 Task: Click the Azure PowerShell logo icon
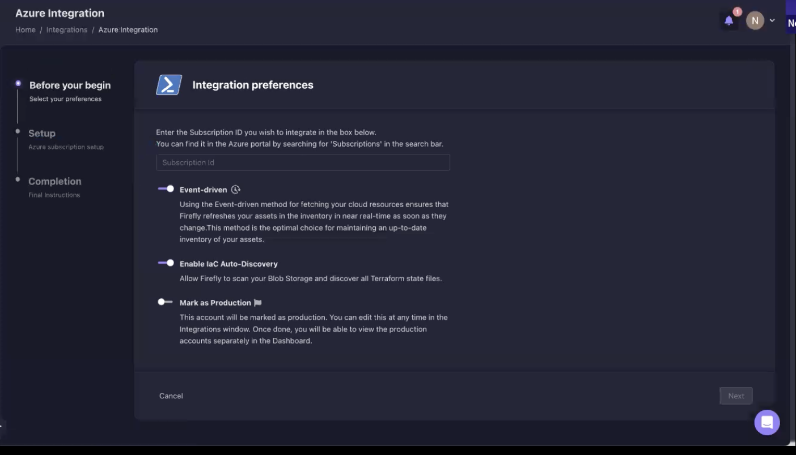coord(169,85)
